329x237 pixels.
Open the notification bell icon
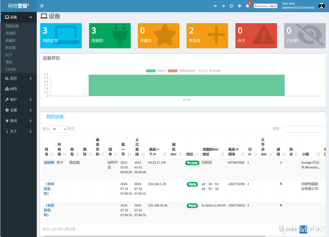tap(247, 6)
